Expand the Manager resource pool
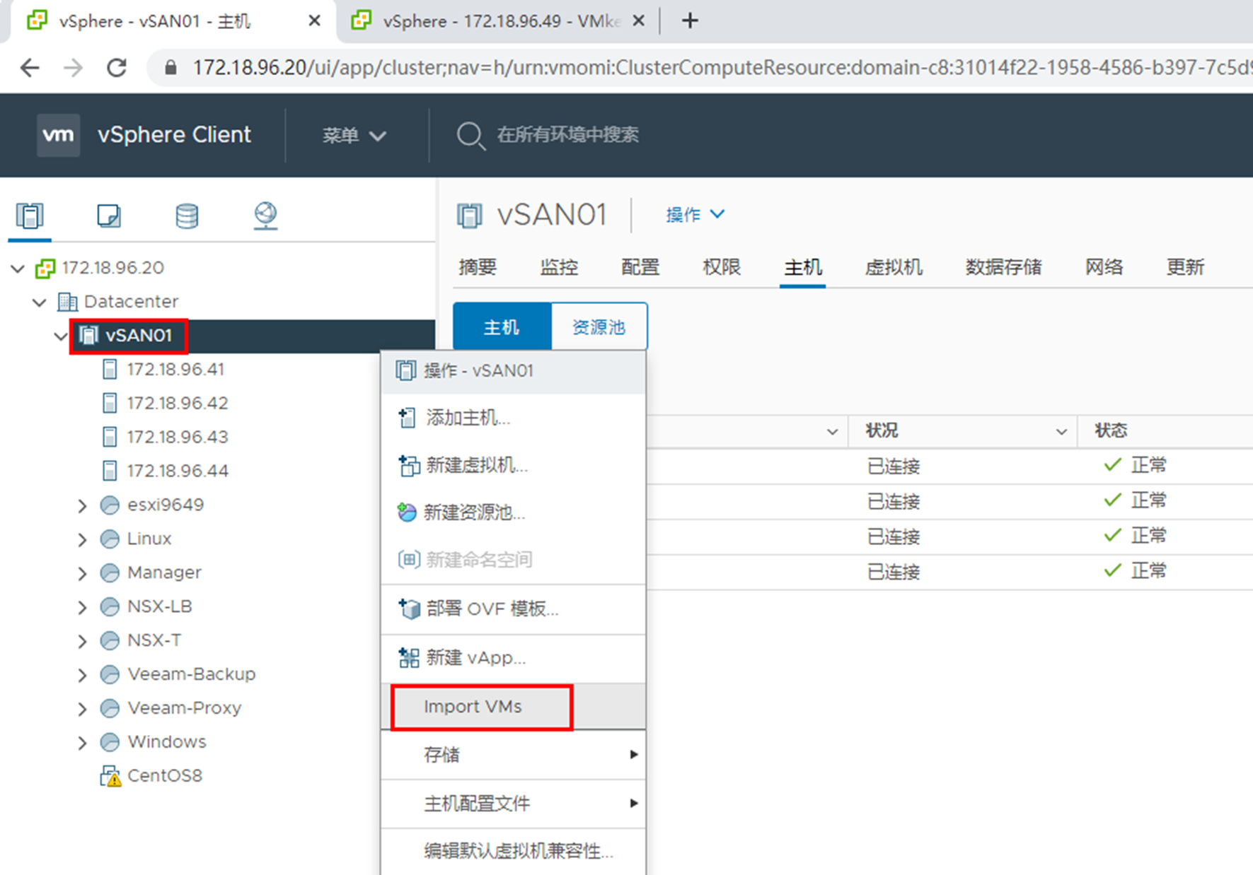The width and height of the screenshot is (1253, 875). click(x=83, y=574)
